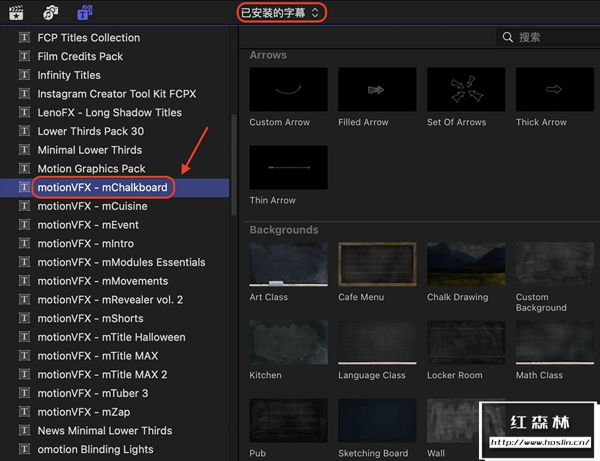
Task: Select the Sketching Board background thumbnail
Action: pyautogui.click(x=377, y=420)
